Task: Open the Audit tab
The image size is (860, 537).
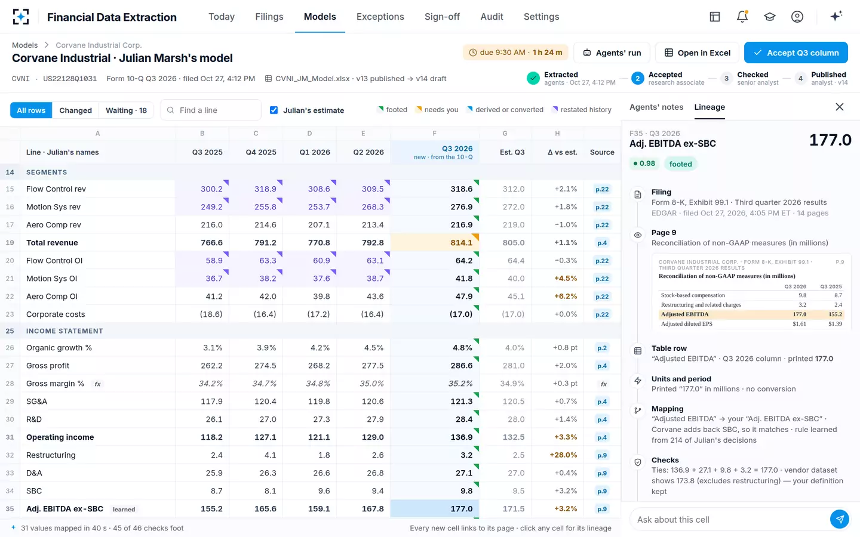Action: 492,17
